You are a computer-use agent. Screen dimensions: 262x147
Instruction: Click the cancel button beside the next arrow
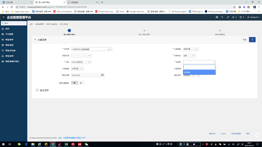pyautogui.click(x=245, y=40)
